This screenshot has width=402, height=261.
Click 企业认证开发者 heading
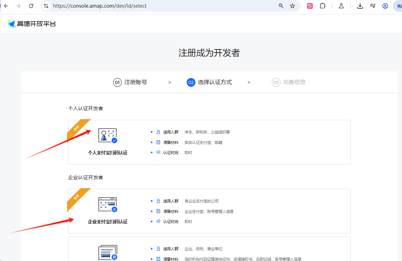click(85, 177)
